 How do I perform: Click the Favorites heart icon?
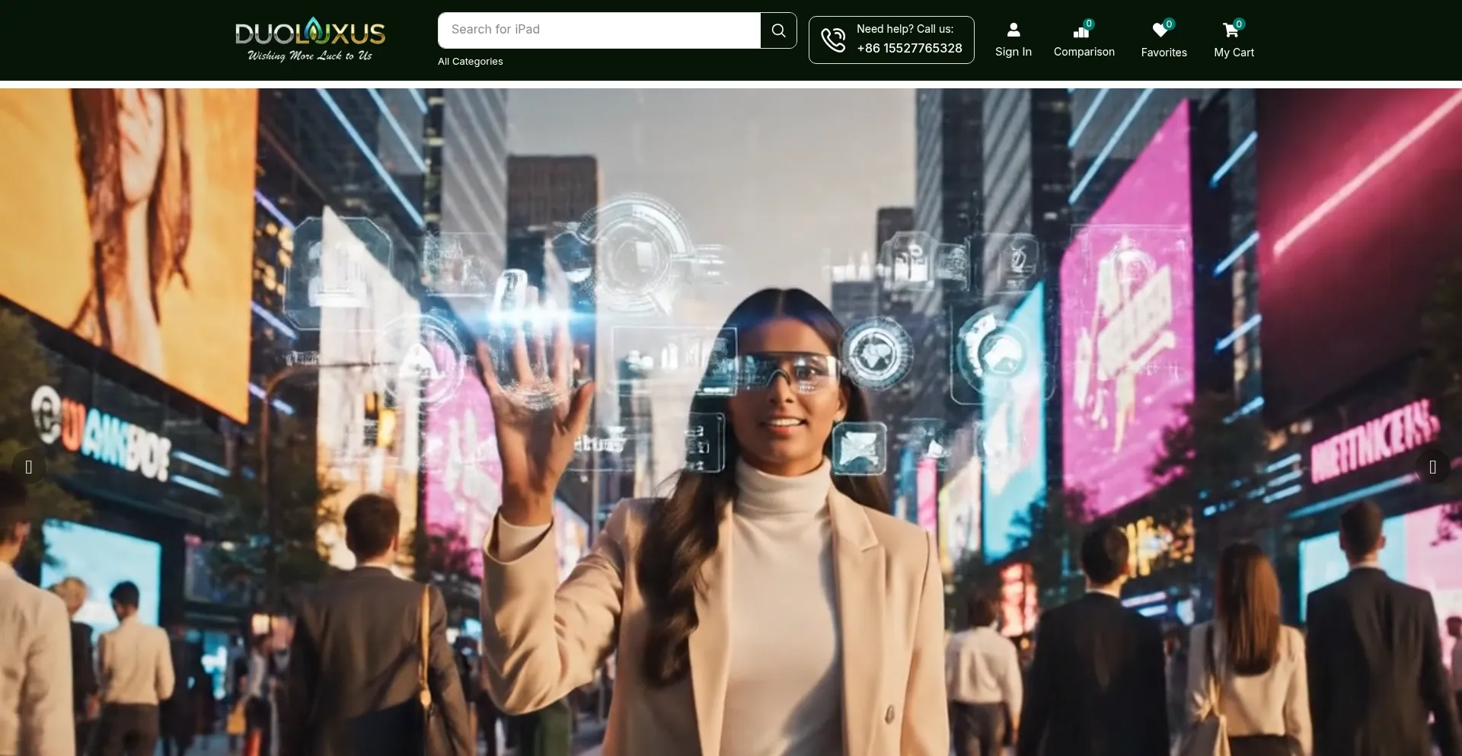[1160, 30]
